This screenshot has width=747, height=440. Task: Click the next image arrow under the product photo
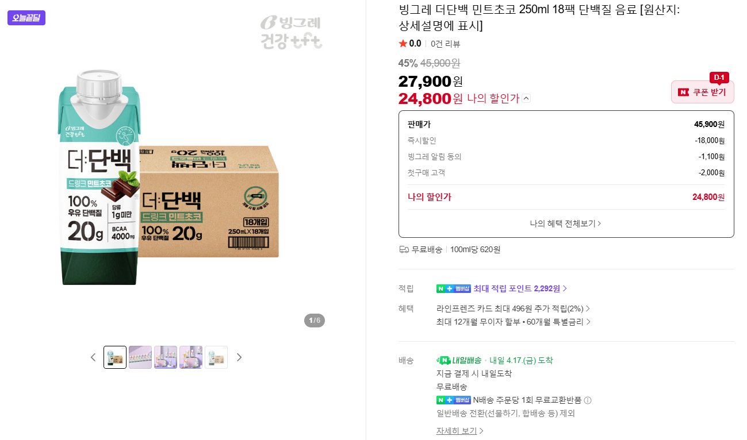[x=239, y=357]
